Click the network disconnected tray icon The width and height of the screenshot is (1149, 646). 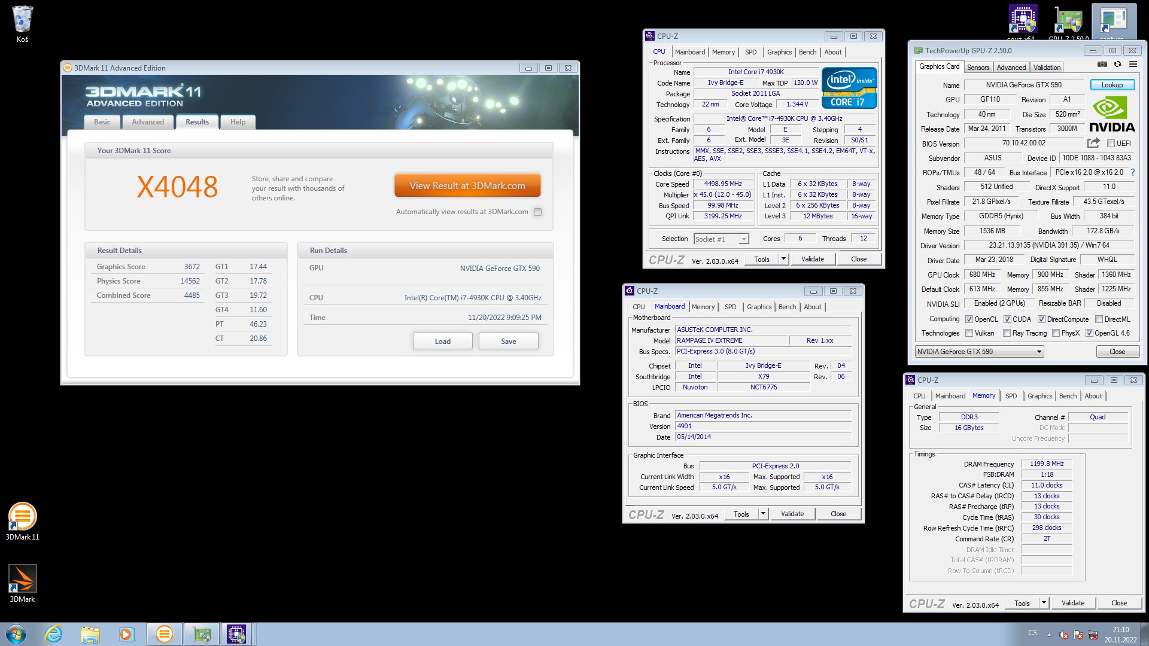1093,635
